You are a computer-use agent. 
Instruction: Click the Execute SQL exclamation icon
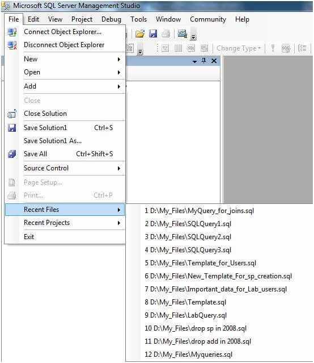pyautogui.click(x=273, y=48)
